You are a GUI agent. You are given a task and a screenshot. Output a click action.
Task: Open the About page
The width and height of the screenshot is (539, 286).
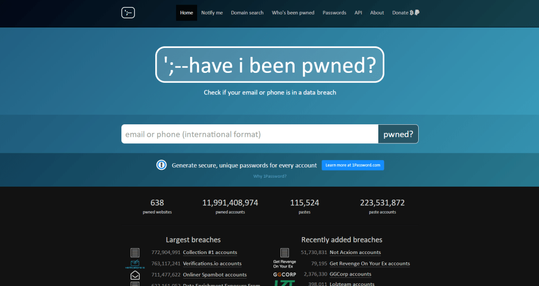[x=377, y=12]
